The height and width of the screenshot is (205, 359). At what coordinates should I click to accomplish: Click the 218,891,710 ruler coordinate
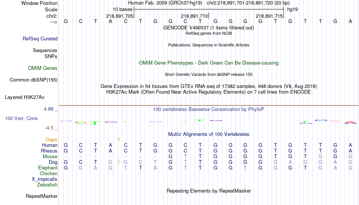click(194, 16)
